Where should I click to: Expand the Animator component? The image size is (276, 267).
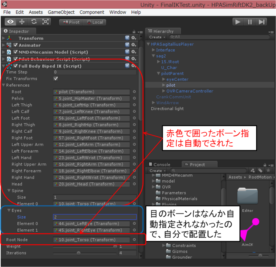pyautogui.click(x=3, y=45)
